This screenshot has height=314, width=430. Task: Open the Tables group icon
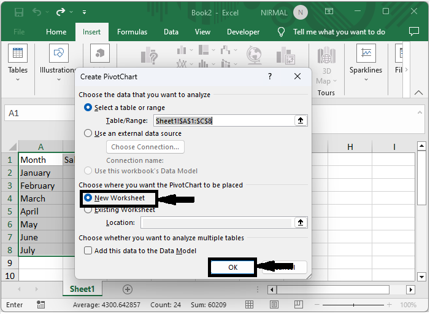coord(18,53)
